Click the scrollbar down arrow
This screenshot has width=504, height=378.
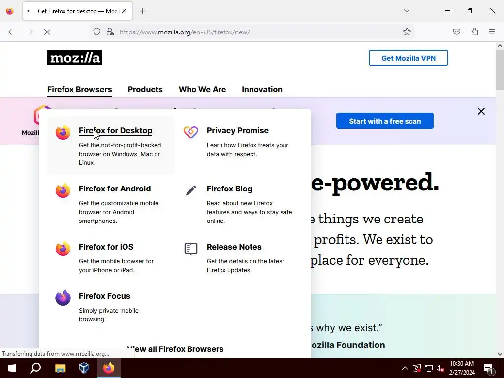[x=500, y=354]
